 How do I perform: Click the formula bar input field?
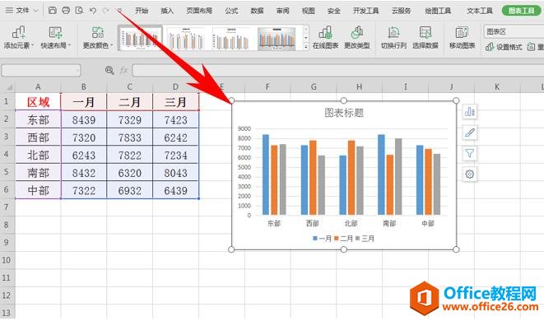pos(337,71)
